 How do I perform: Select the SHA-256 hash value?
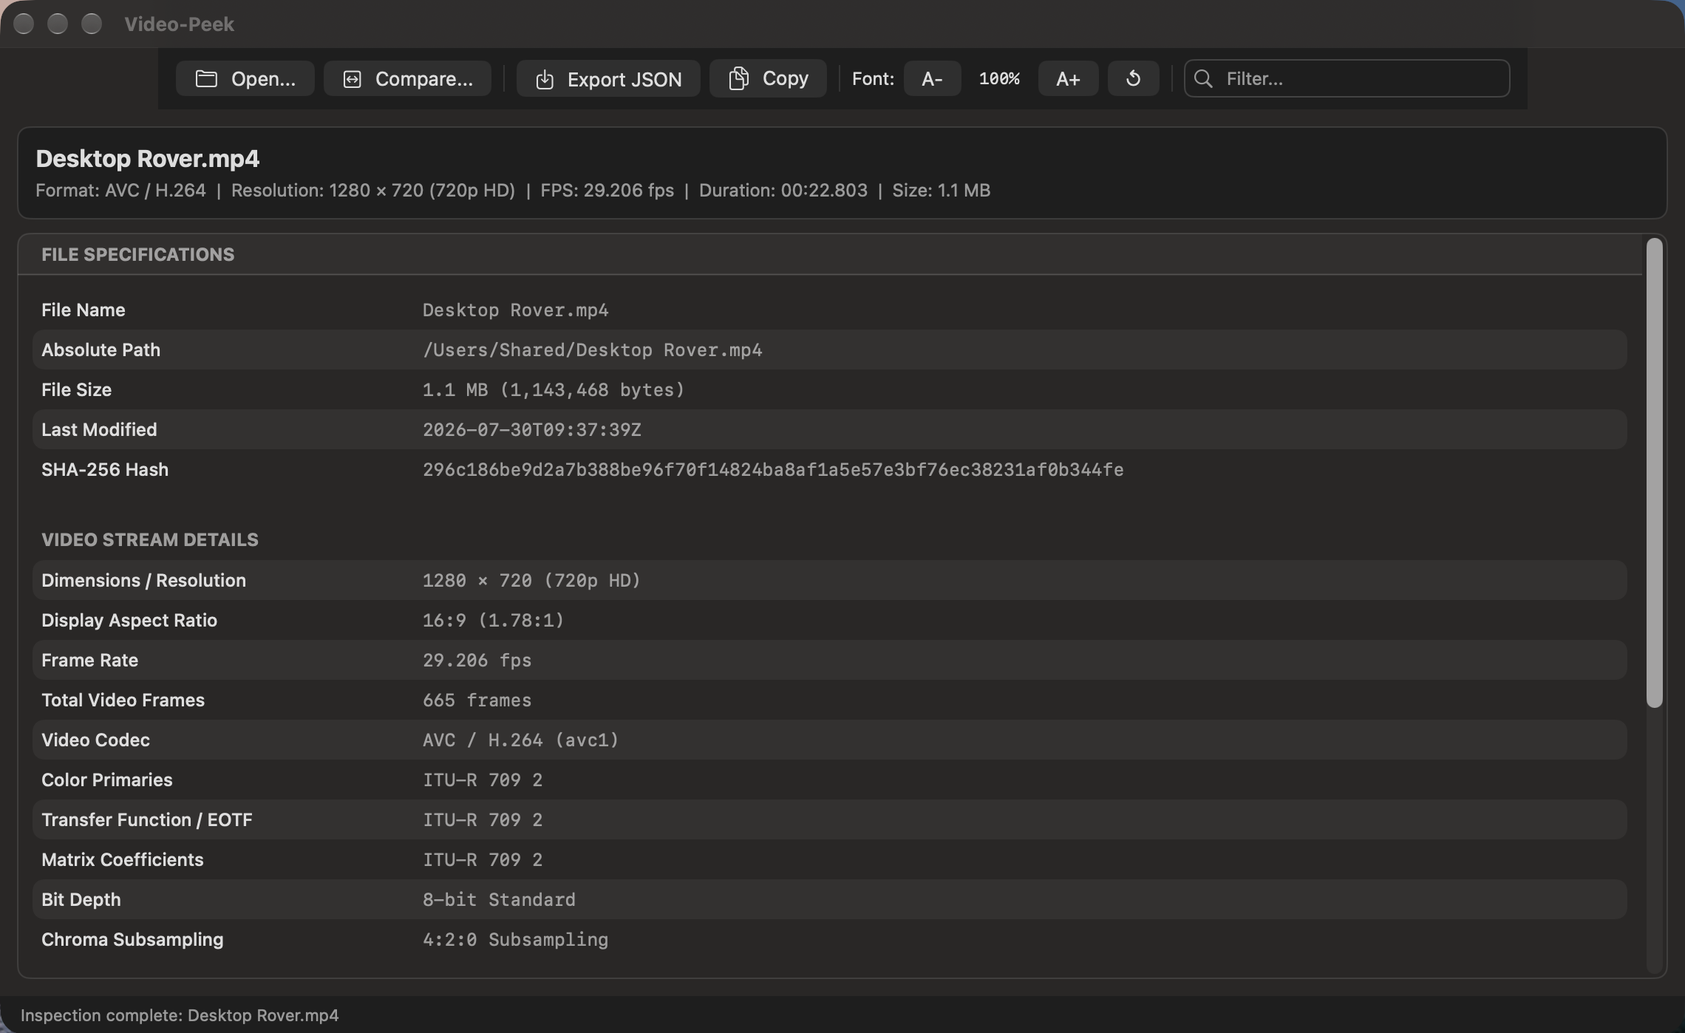pos(773,470)
